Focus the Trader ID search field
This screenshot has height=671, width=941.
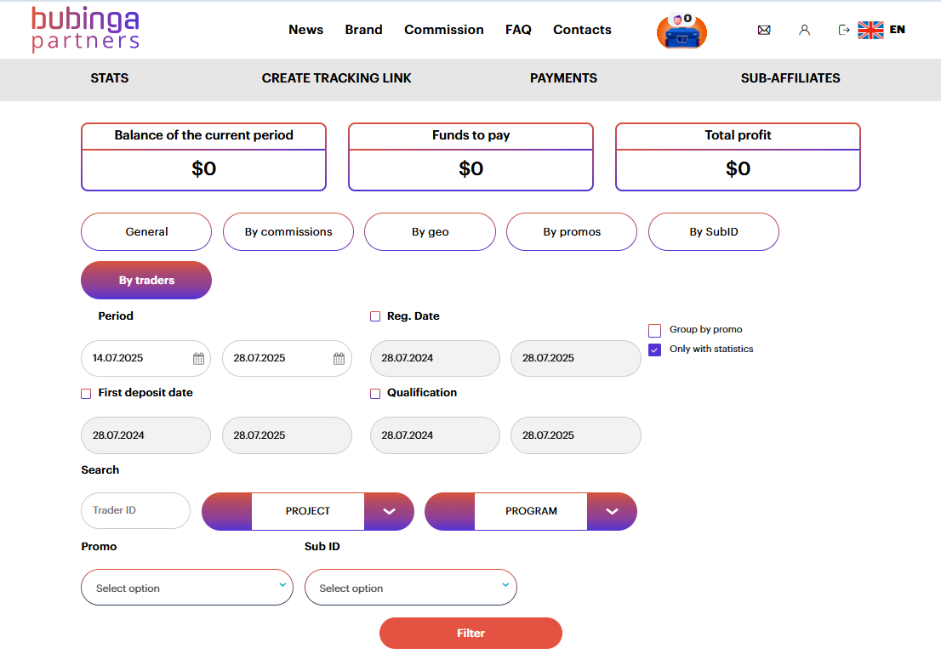[135, 511]
